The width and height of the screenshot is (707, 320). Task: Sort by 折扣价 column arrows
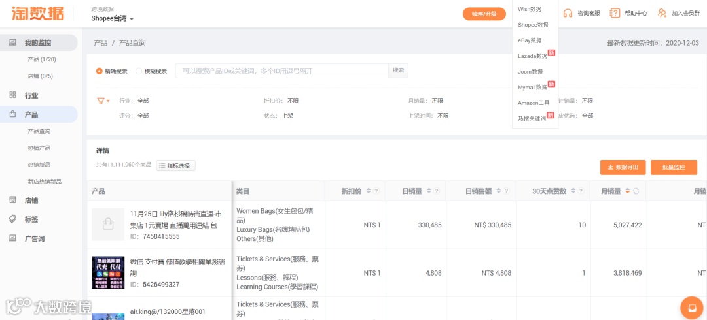click(368, 191)
